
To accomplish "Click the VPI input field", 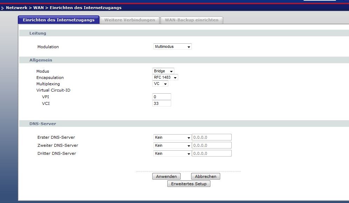I will pyautogui.click(x=162, y=97).
